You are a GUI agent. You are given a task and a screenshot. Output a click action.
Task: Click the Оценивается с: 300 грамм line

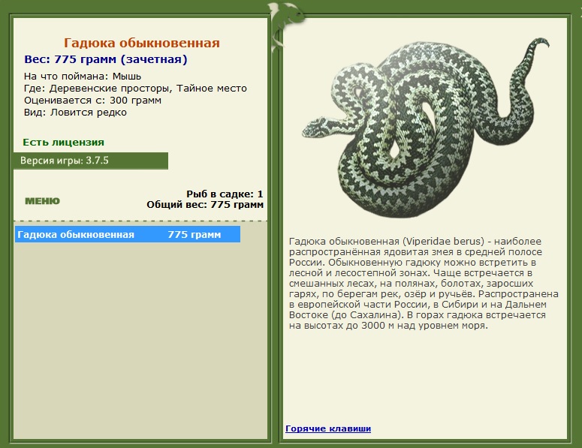point(92,101)
